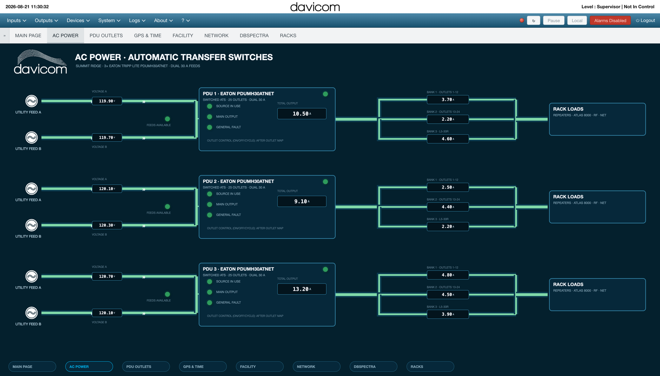Switch to the MAIN PAGE tab
This screenshot has height=376, width=660.
point(28,36)
